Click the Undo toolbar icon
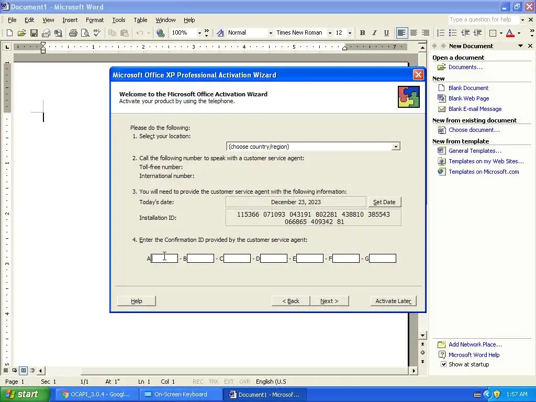Screen dimensions: 536x402 point(139,33)
